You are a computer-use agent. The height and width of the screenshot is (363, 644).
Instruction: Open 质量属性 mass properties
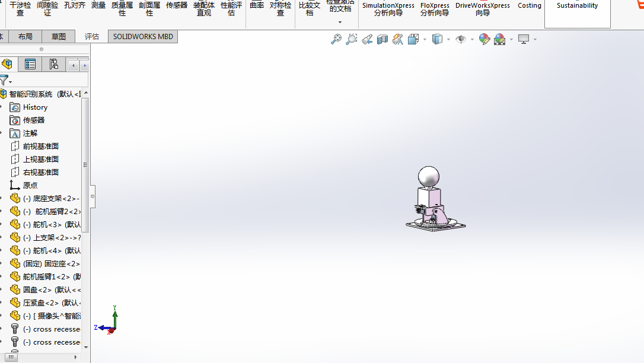pyautogui.click(x=122, y=9)
